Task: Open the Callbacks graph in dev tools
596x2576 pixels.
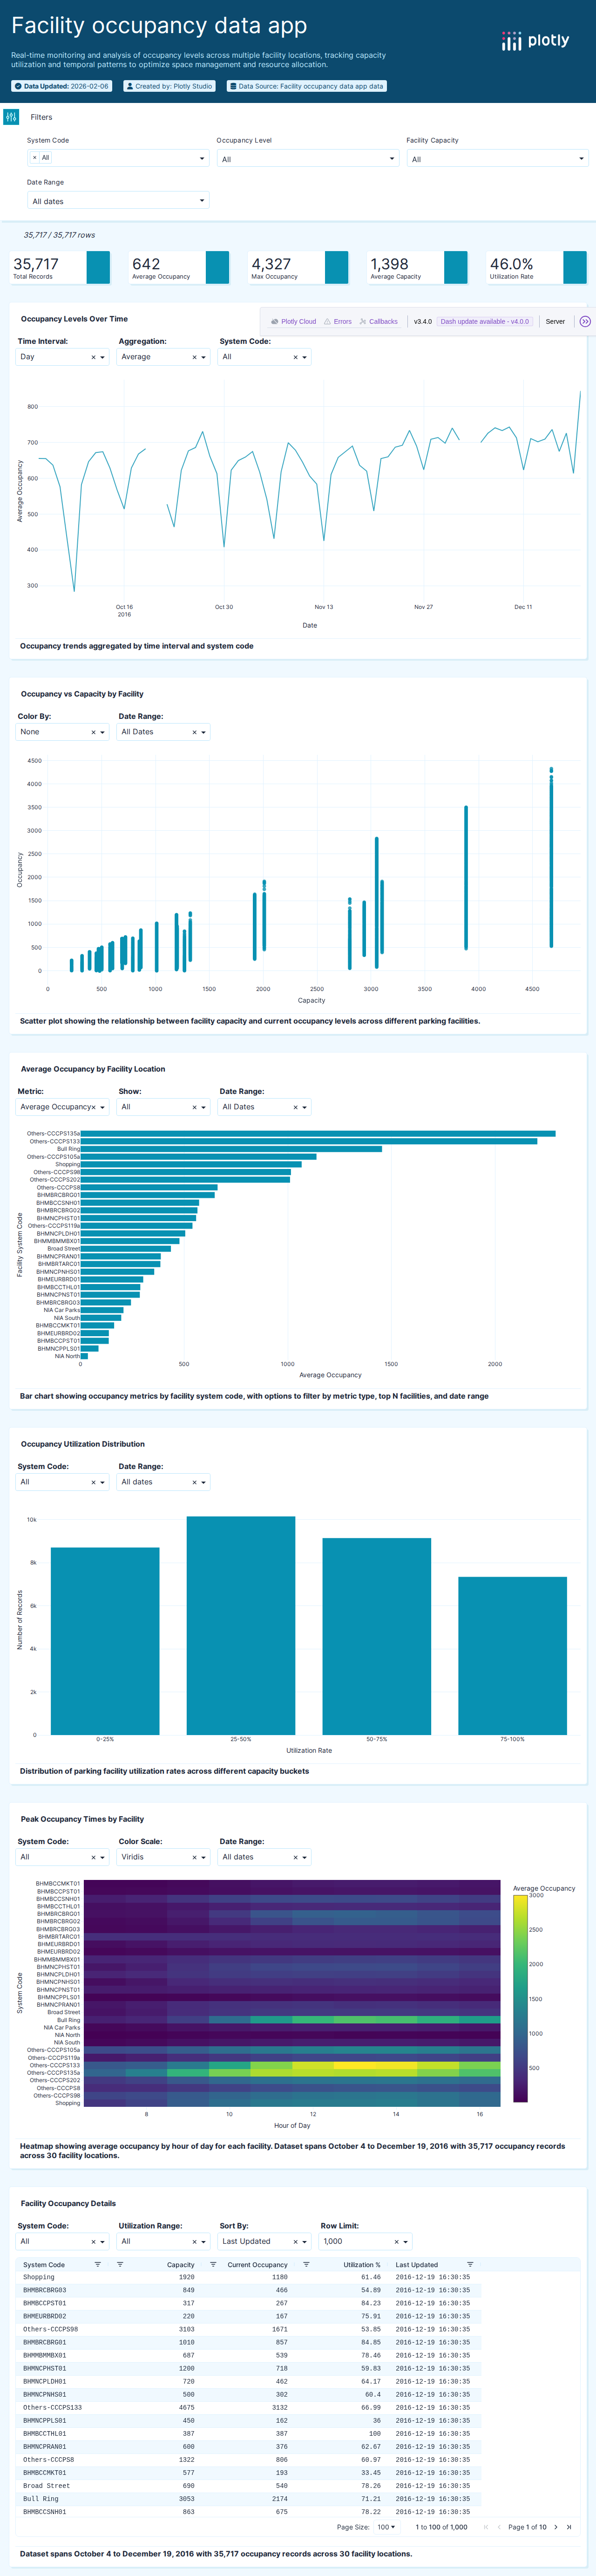Action: tap(379, 322)
